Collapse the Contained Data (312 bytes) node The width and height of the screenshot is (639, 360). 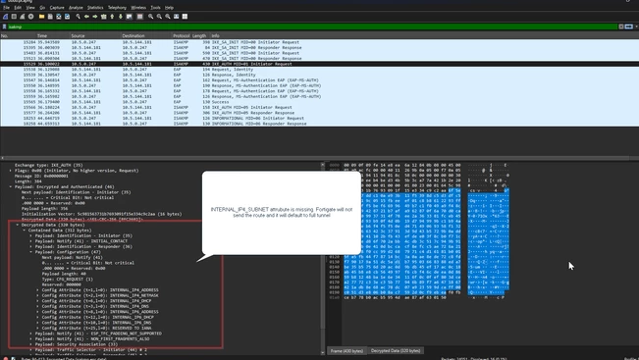[x=24, y=231]
